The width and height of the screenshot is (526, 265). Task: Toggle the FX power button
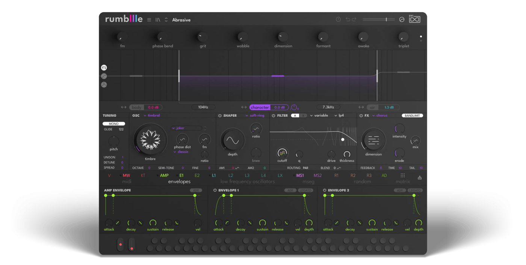pos(361,116)
